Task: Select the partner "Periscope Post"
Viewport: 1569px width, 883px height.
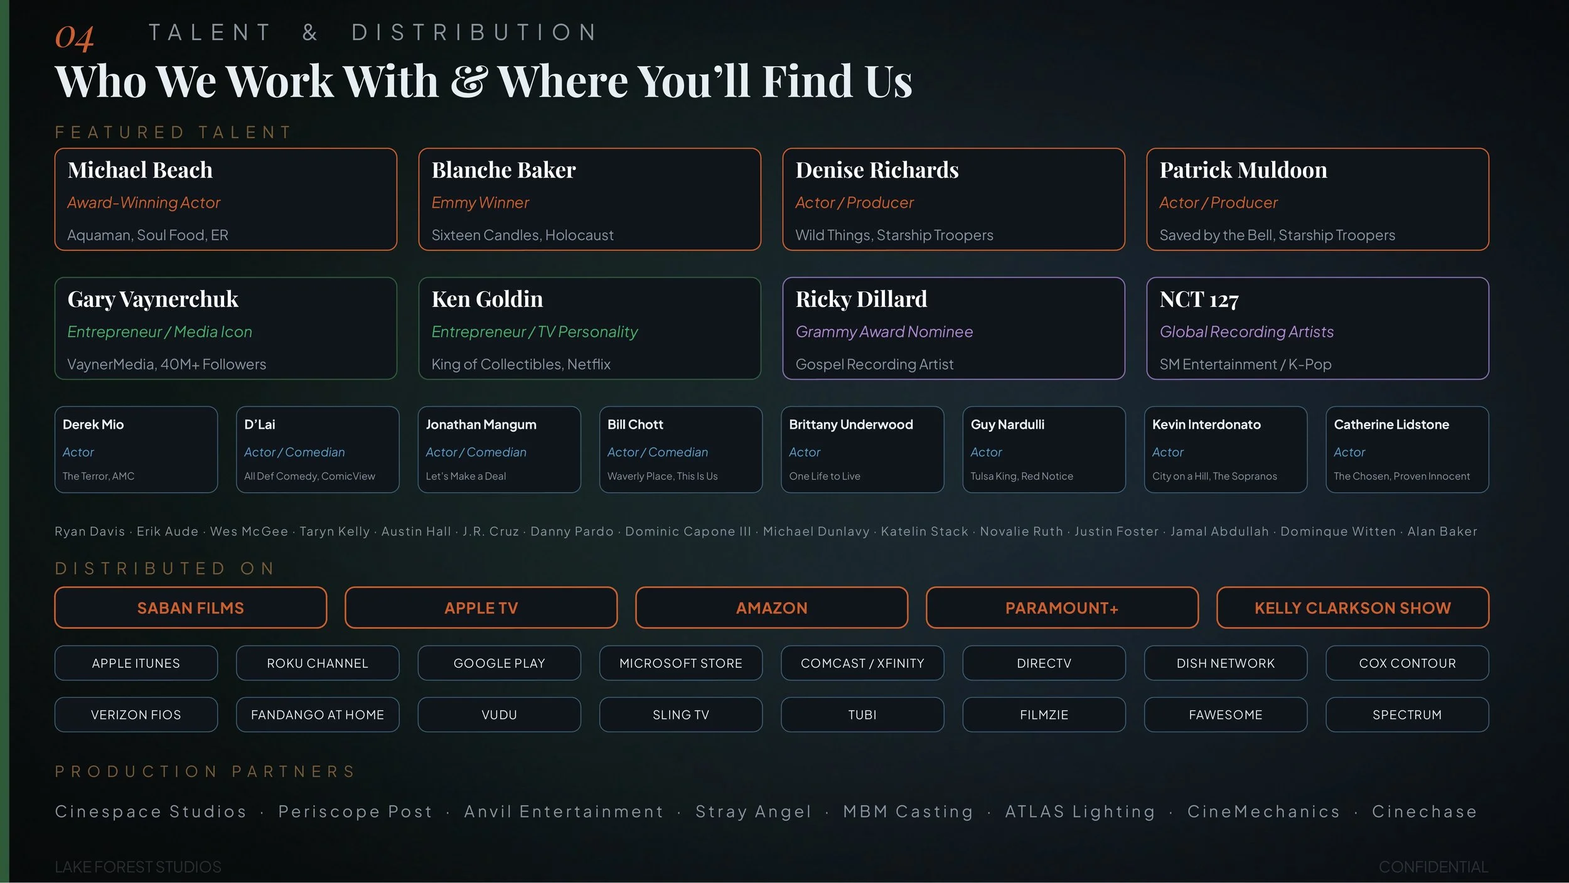Action: (356, 811)
